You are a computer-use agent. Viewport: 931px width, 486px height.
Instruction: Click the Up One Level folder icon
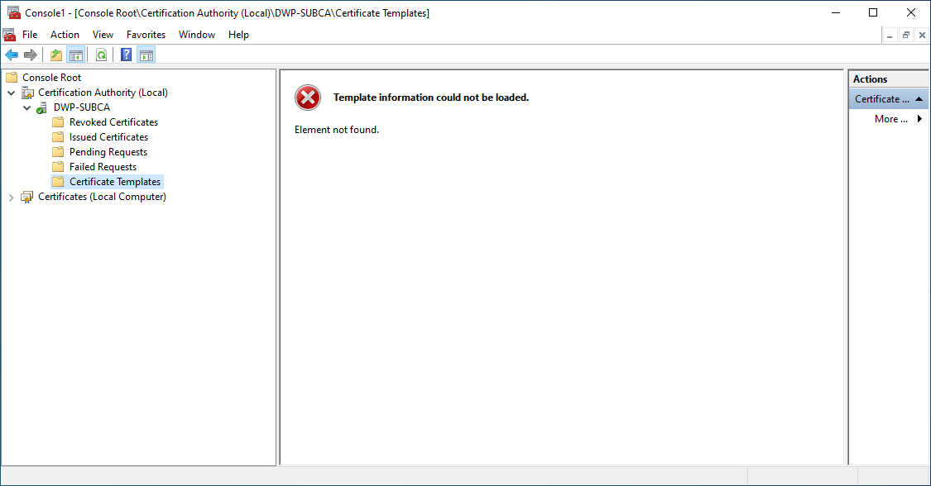56,55
